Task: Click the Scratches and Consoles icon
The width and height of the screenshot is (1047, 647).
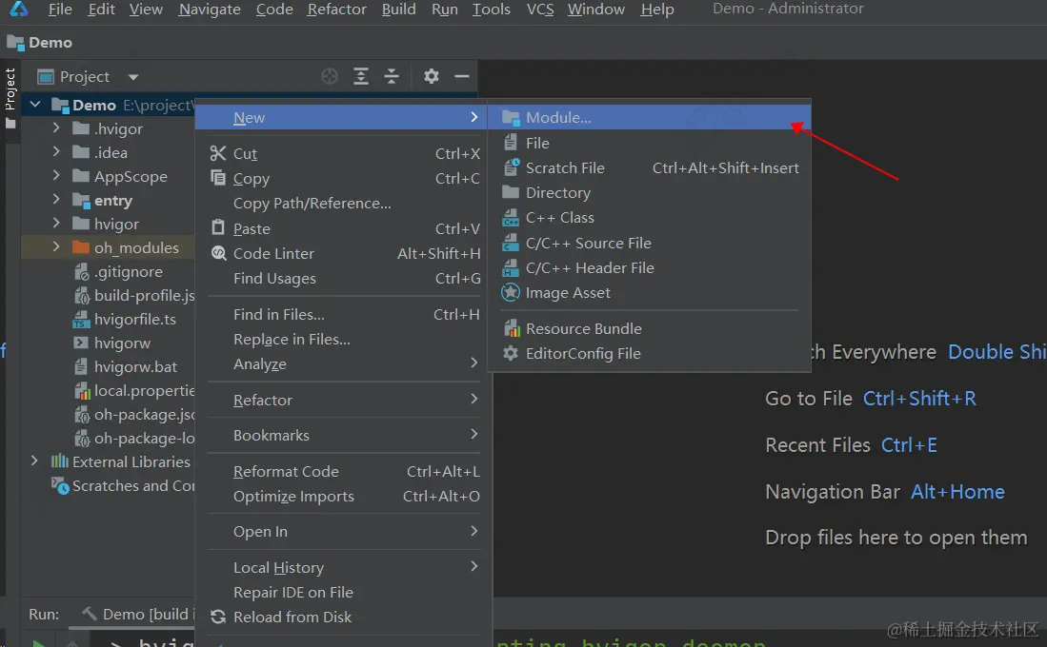Action: click(x=60, y=485)
